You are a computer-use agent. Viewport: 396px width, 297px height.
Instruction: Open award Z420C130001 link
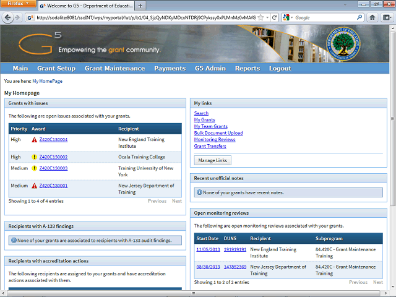pyautogui.click(x=53, y=186)
